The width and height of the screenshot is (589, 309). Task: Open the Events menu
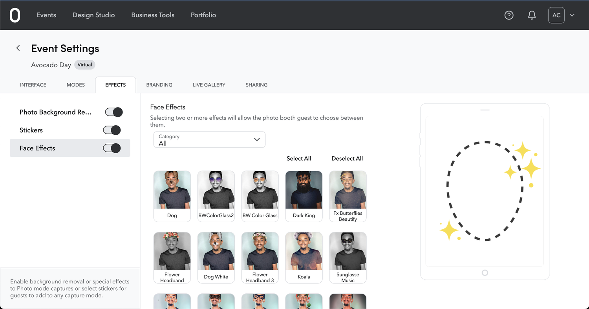(46, 15)
